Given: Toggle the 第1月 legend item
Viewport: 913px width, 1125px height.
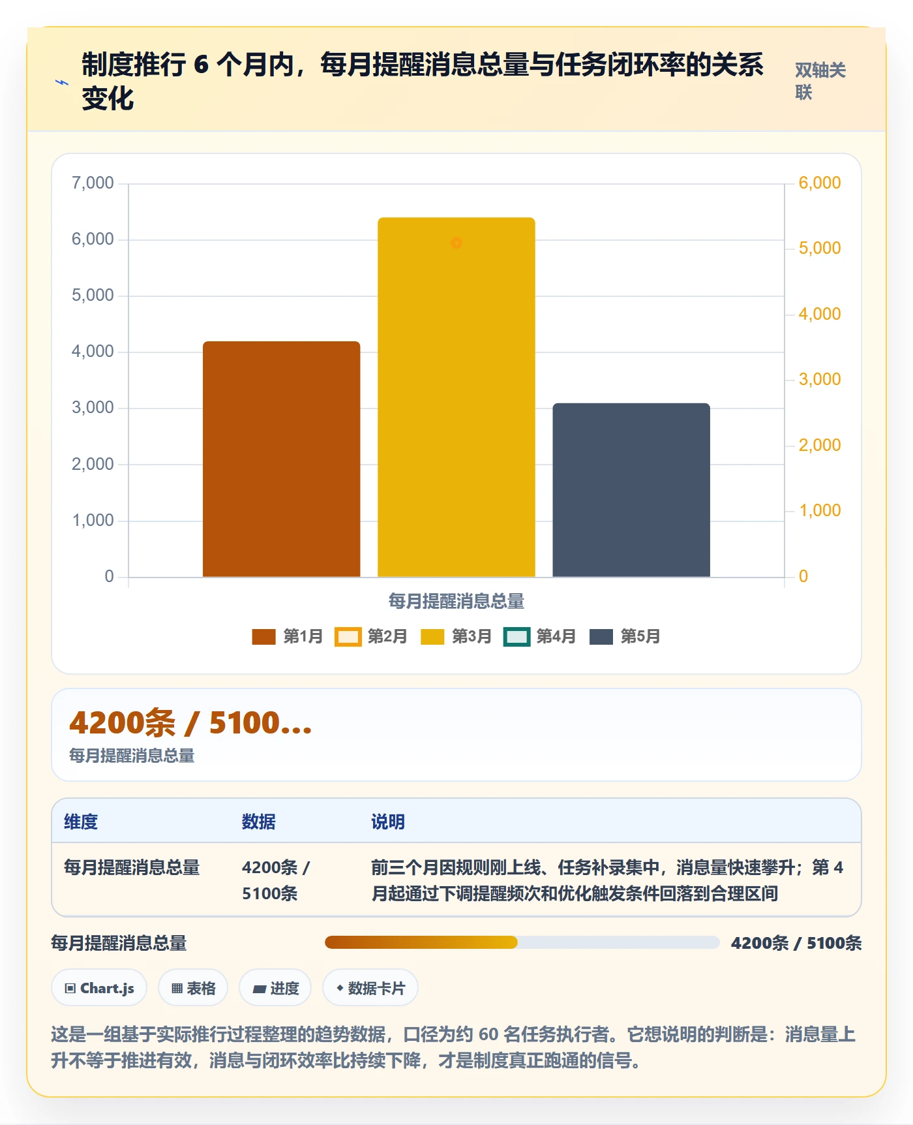Looking at the screenshot, I should click(x=288, y=636).
